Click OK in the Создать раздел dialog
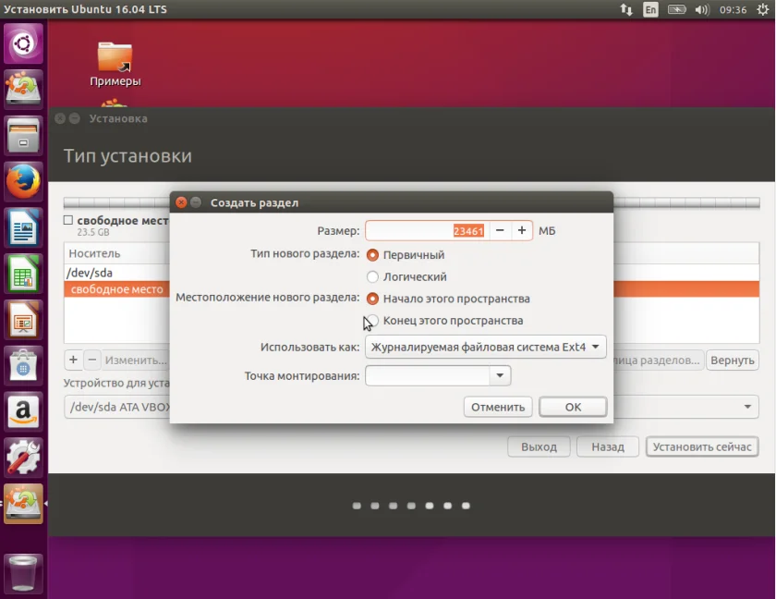 (x=573, y=407)
